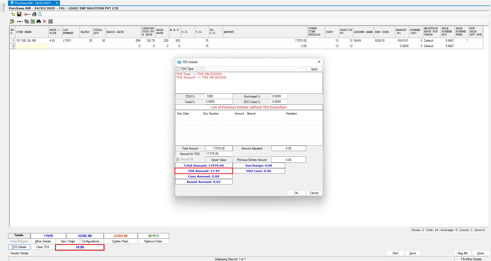Open the Zoom dropdown in toolbar

pyautogui.click(x=27, y=14)
